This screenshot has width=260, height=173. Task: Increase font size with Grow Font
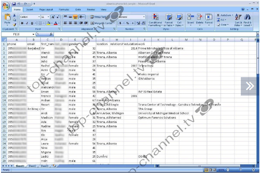tap(53, 17)
